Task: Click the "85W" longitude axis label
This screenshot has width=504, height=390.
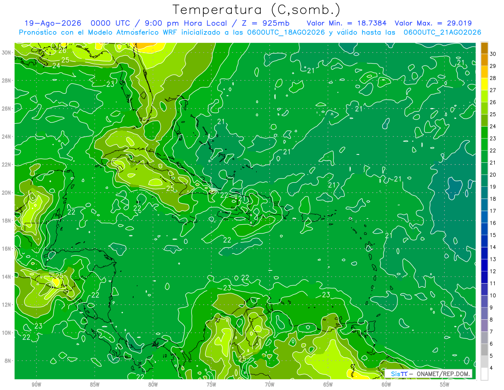Action: [94, 385]
